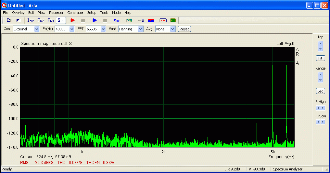The height and width of the screenshot is (173, 330).
Task: Click the 'Spectrum magnitude dBFS' graph title
Action: 46,44
